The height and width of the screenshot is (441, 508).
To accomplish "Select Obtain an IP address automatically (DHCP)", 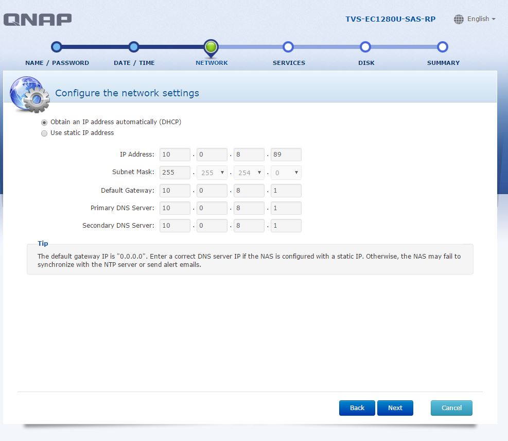I will click(44, 123).
